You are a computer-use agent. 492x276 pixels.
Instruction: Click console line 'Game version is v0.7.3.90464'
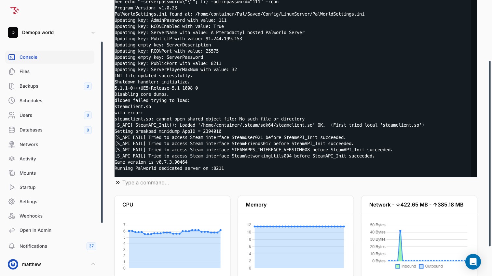[x=151, y=162]
